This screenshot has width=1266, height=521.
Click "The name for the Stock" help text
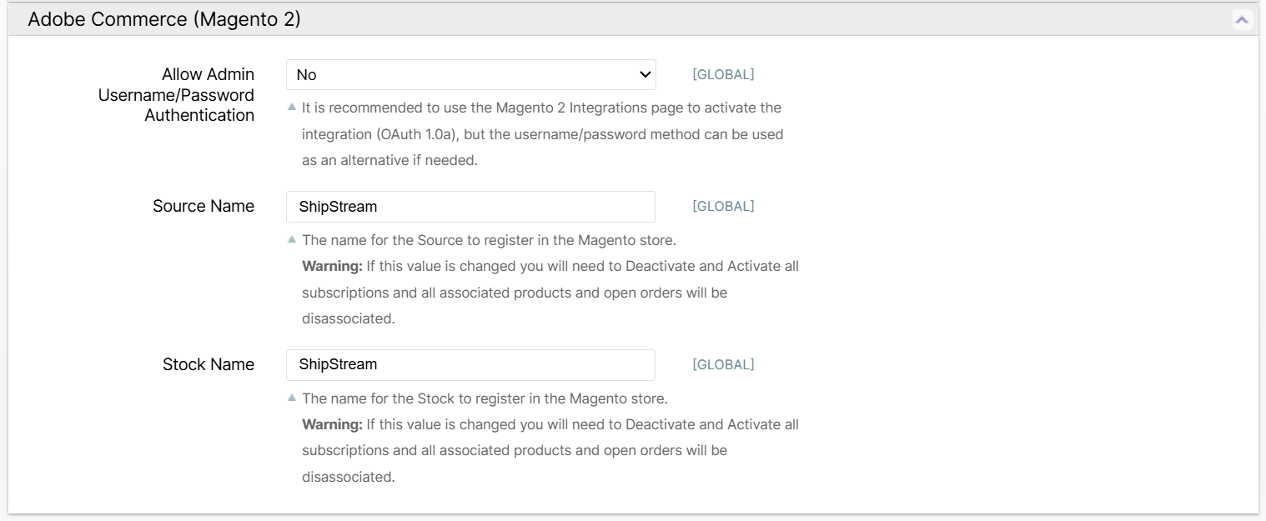(485, 398)
